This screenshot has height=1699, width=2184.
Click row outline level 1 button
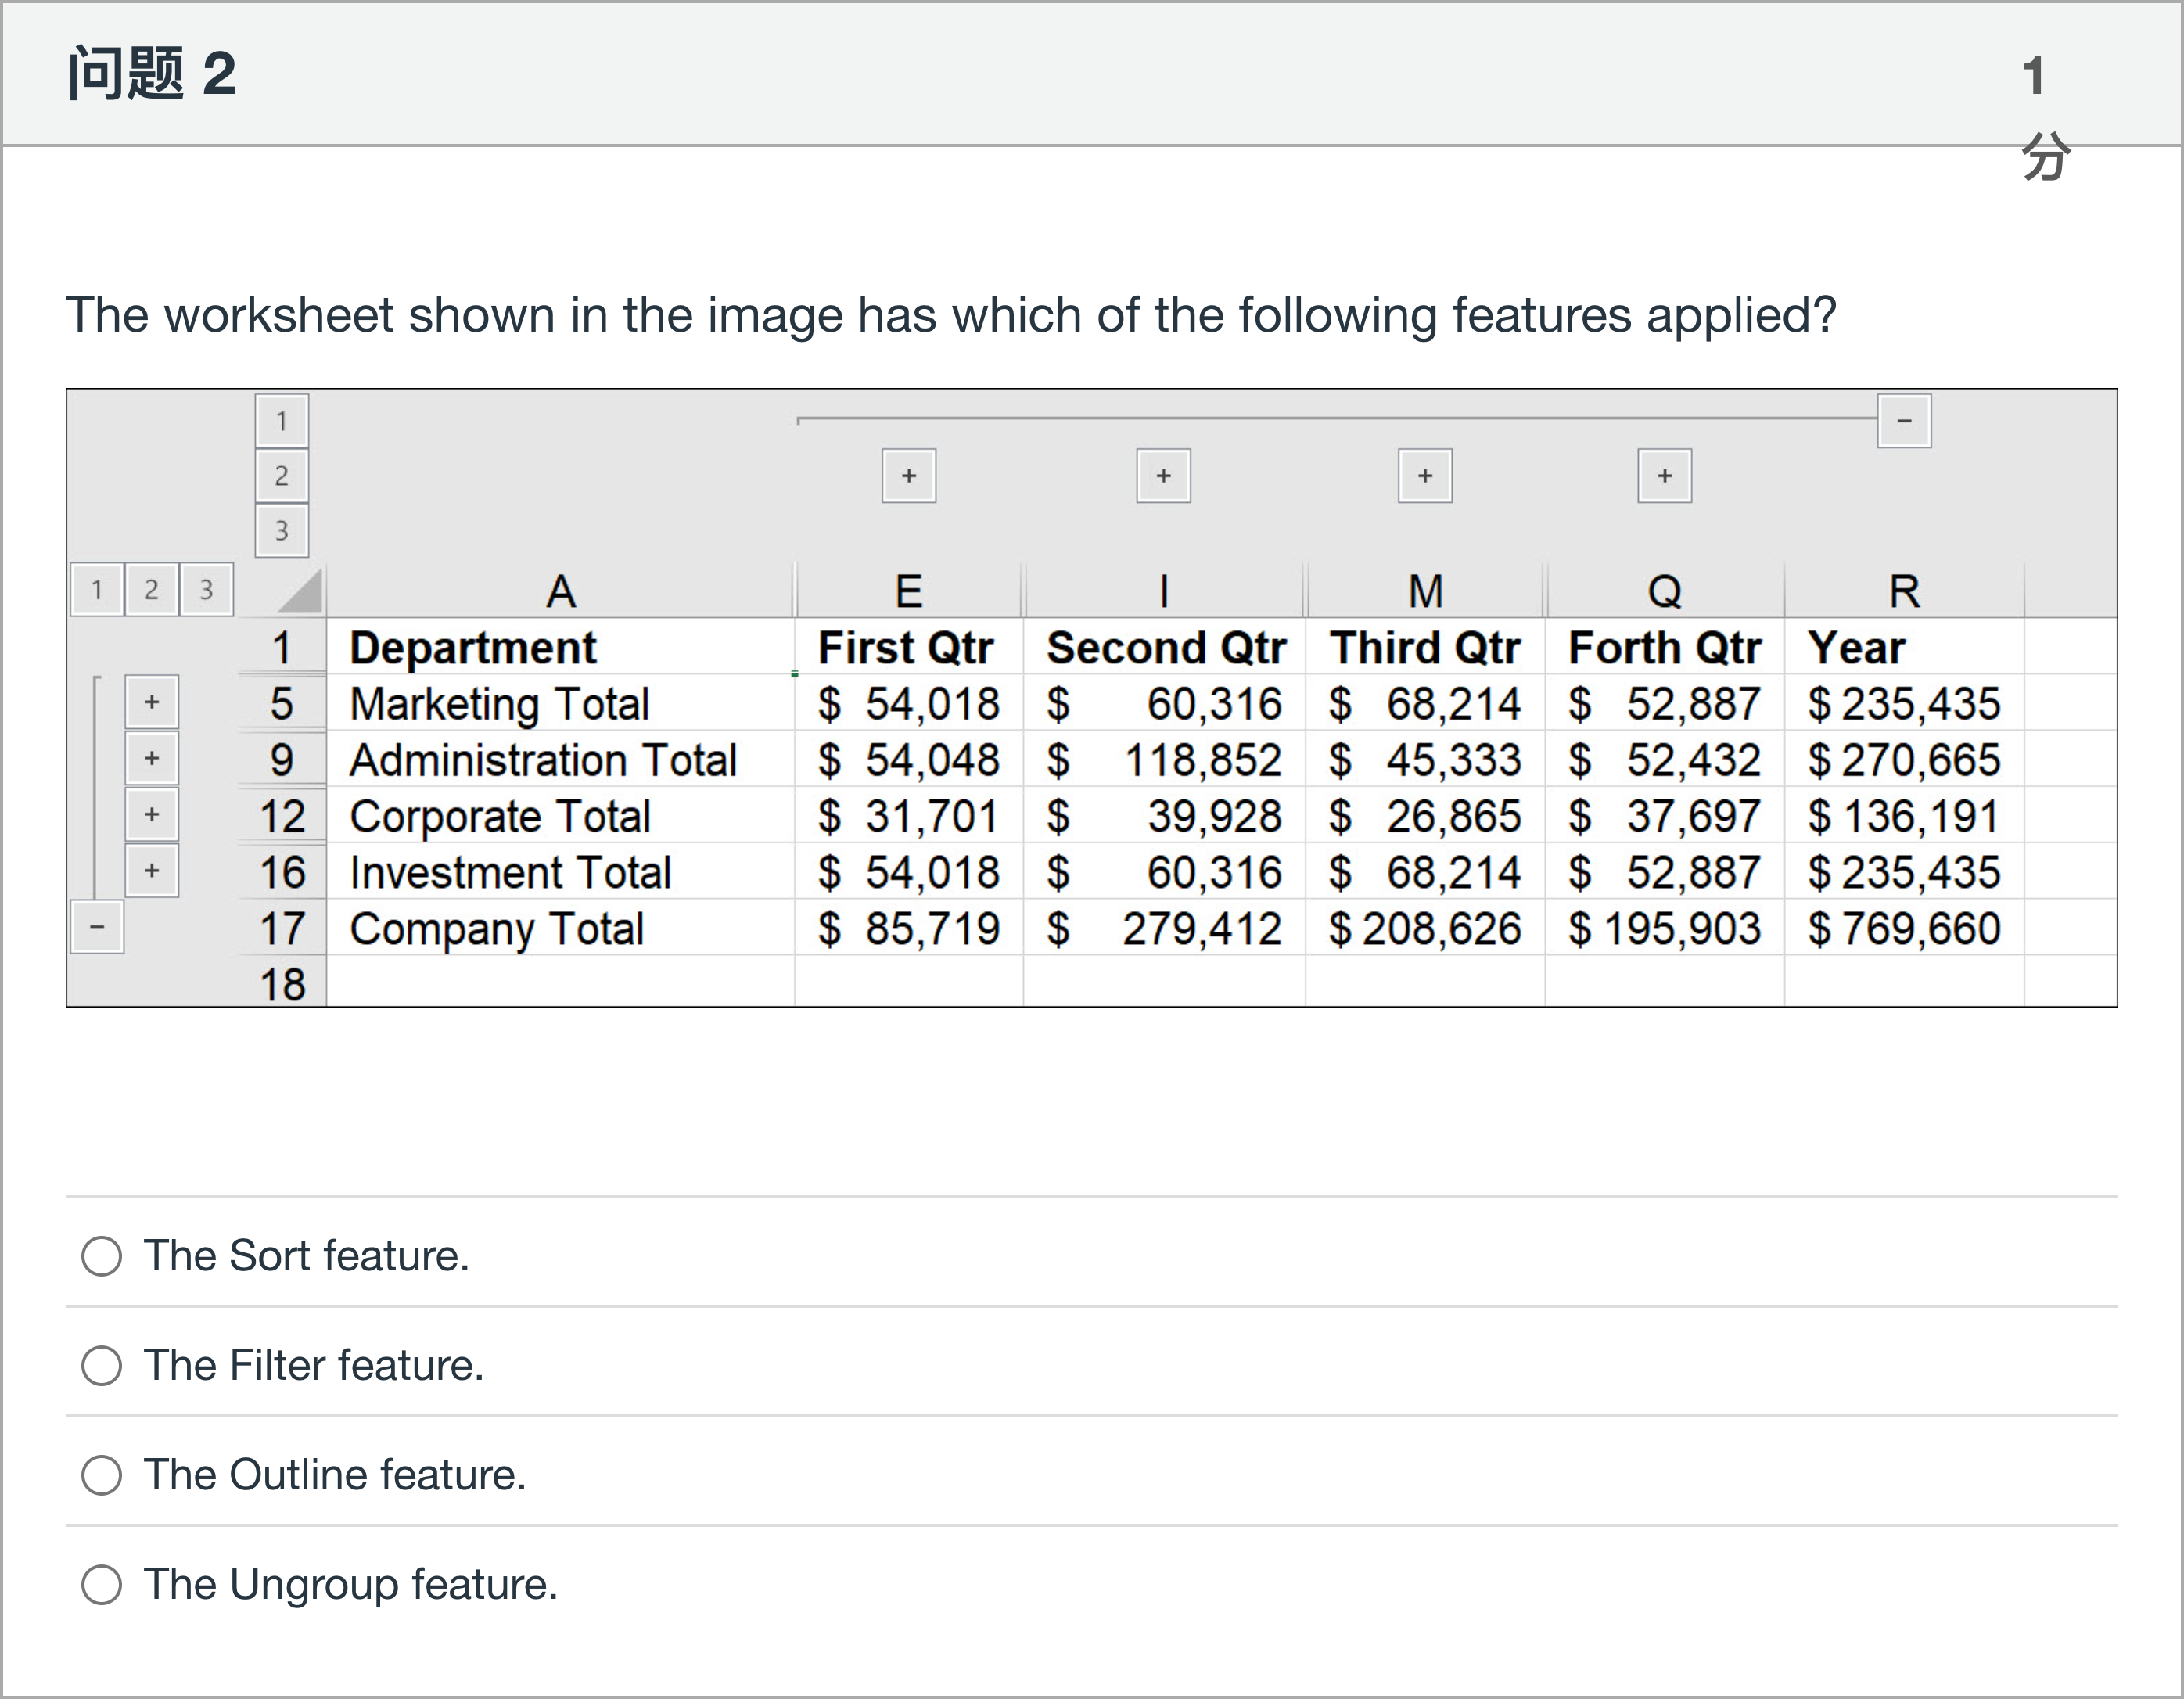tap(97, 590)
